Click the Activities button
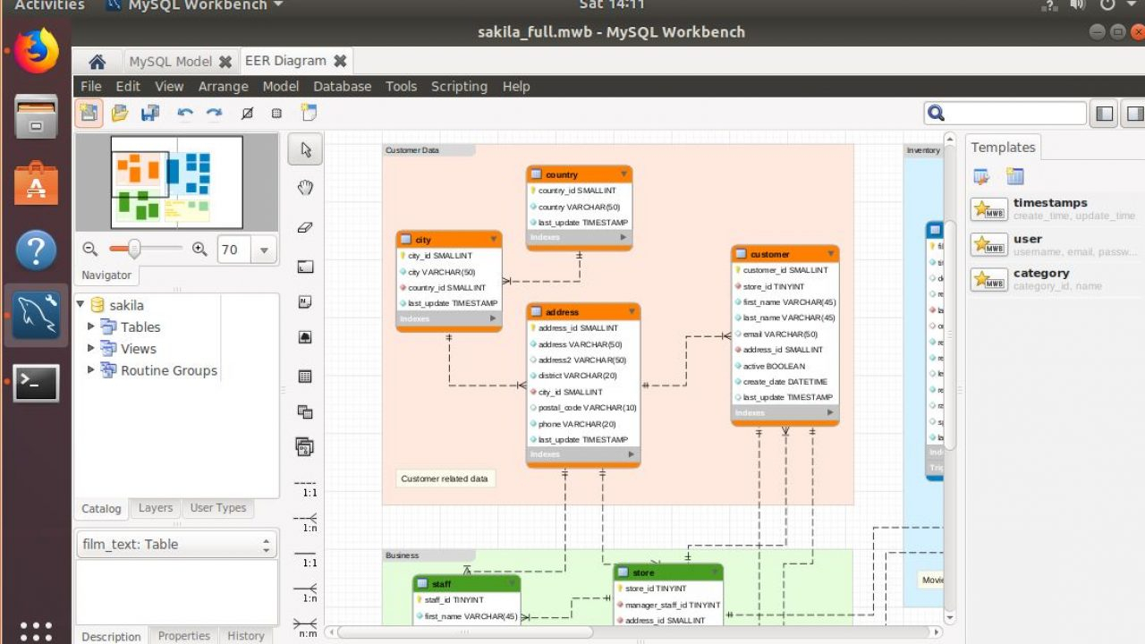 pos(49,5)
